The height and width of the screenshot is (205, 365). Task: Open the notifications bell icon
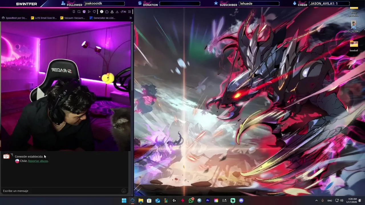pos(360,200)
